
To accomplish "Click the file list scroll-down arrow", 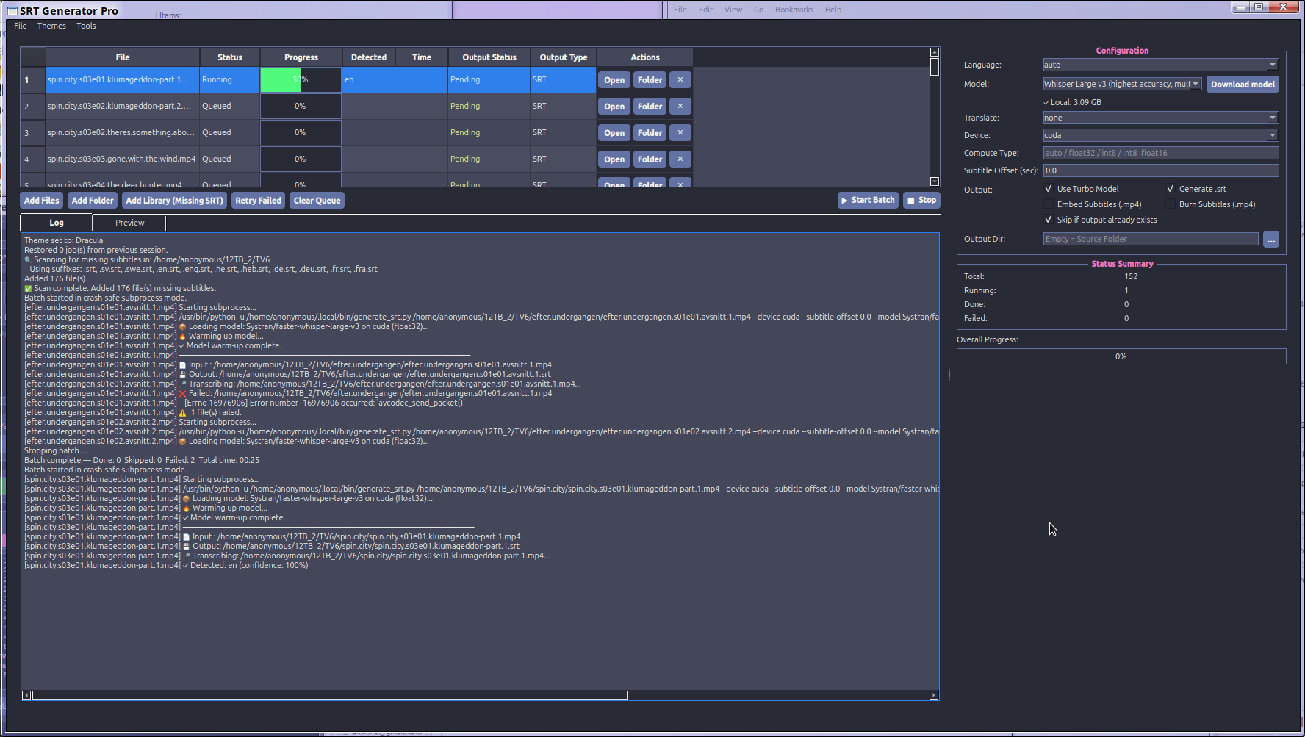I will pos(935,181).
